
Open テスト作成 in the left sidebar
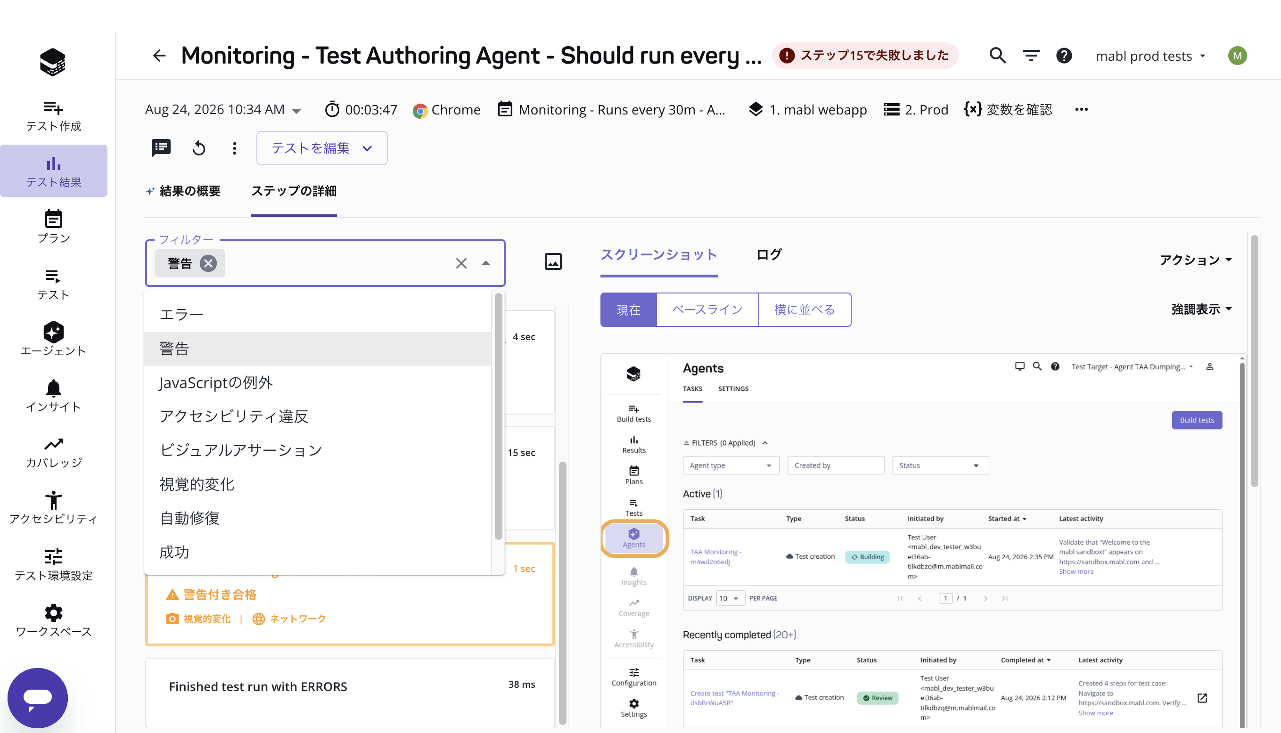pos(53,116)
